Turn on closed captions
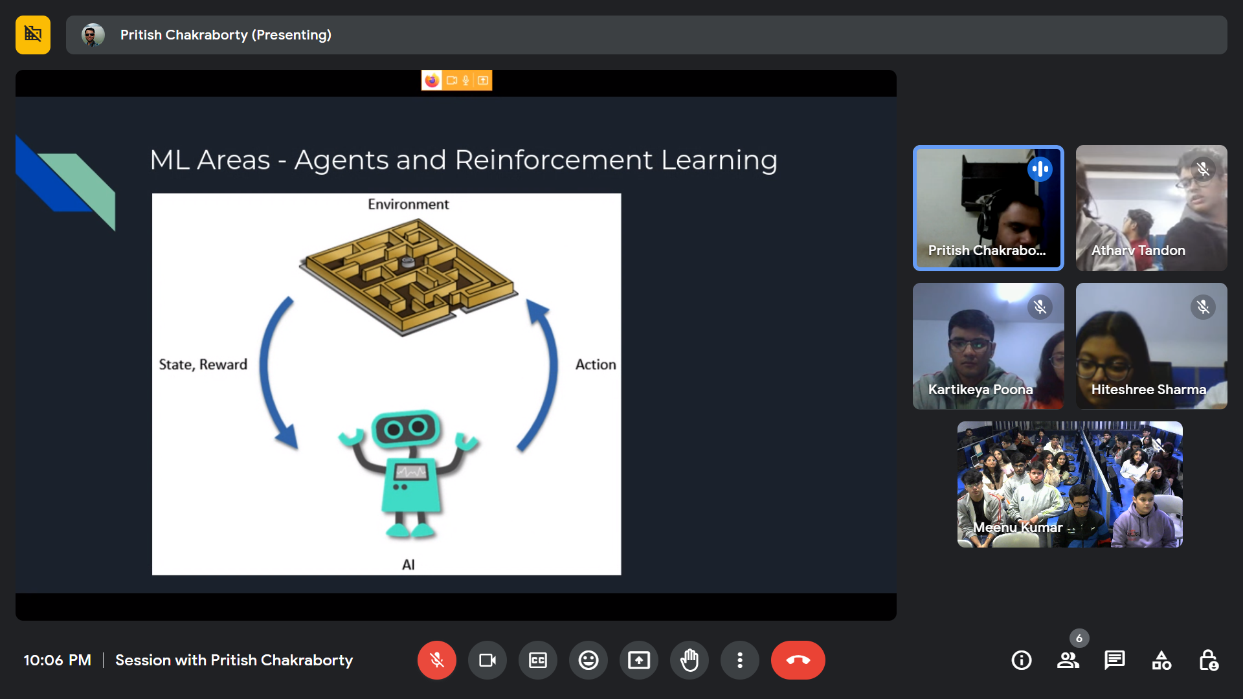 click(538, 660)
